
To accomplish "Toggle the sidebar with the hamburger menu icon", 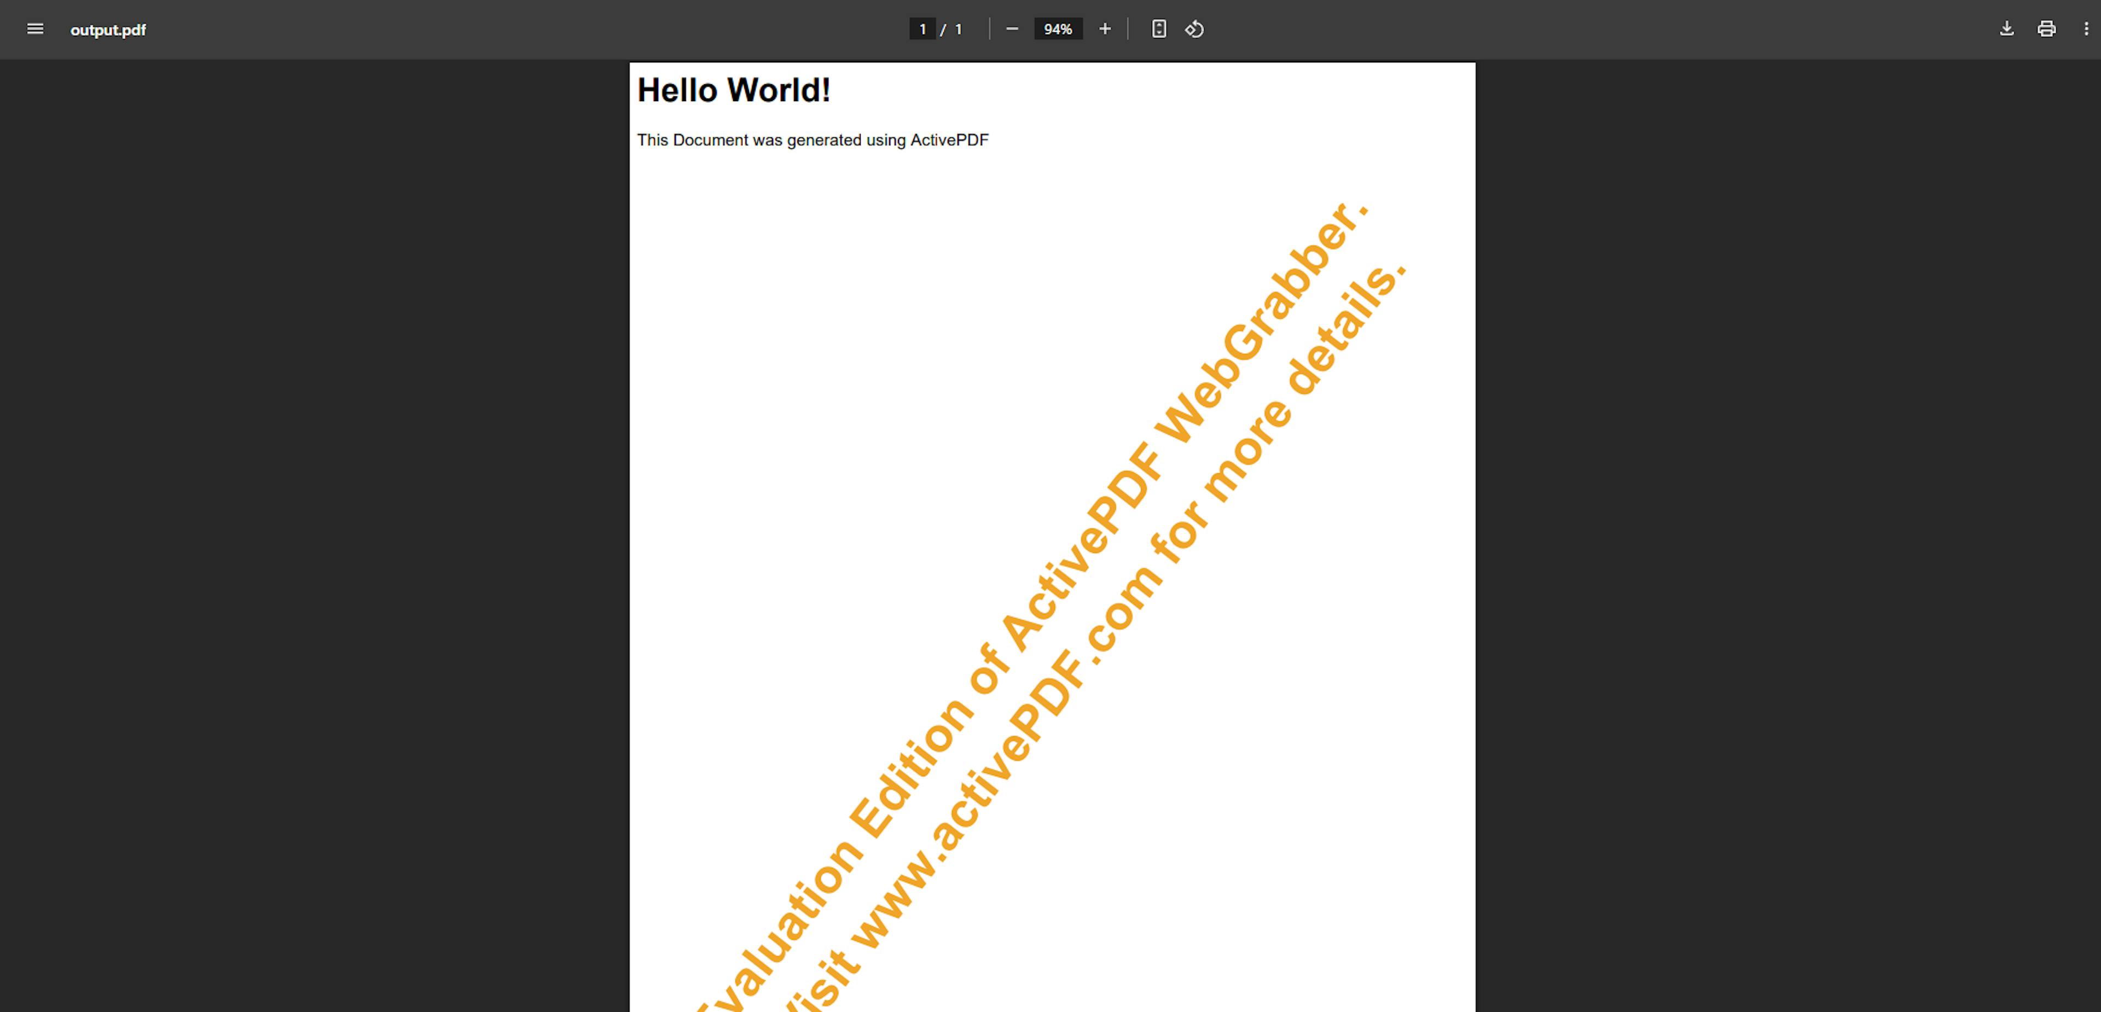I will (x=35, y=30).
